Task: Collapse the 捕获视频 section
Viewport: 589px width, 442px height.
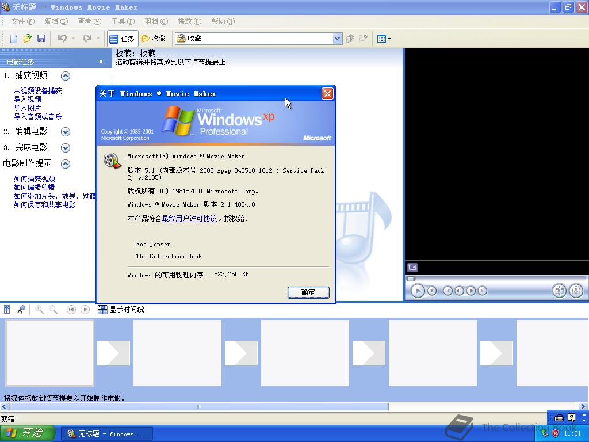Action: (66, 76)
